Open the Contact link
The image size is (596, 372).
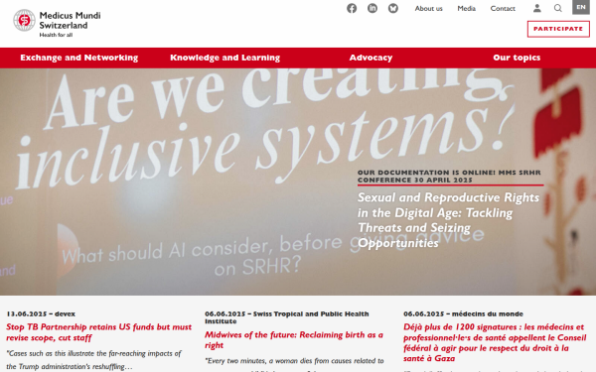click(x=503, y=8)
